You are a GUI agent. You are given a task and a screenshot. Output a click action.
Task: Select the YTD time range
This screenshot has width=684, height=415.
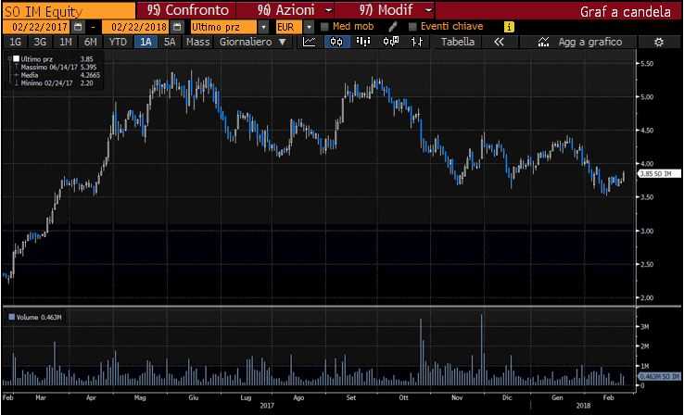tap(118, 42)
